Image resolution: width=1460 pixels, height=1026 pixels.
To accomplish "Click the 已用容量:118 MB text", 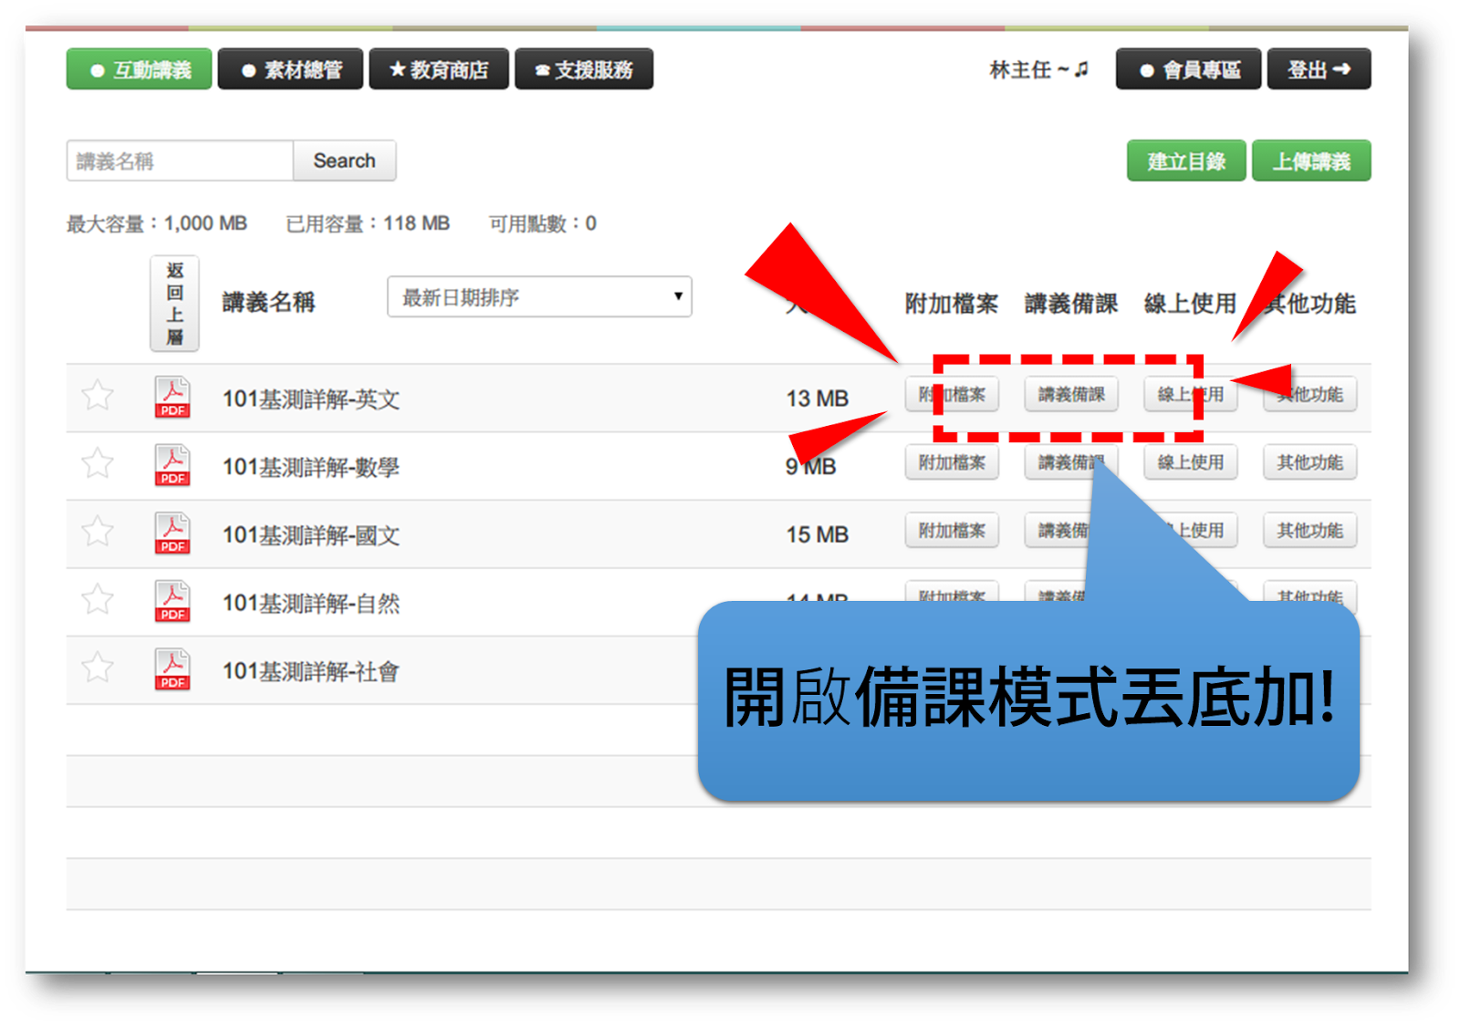I will (x=368, y=223).
